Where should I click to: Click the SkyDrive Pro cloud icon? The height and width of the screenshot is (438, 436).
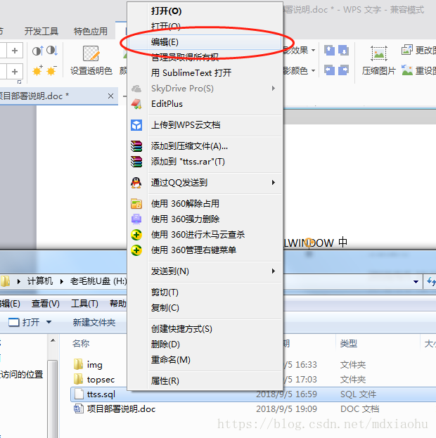[136, 89]
